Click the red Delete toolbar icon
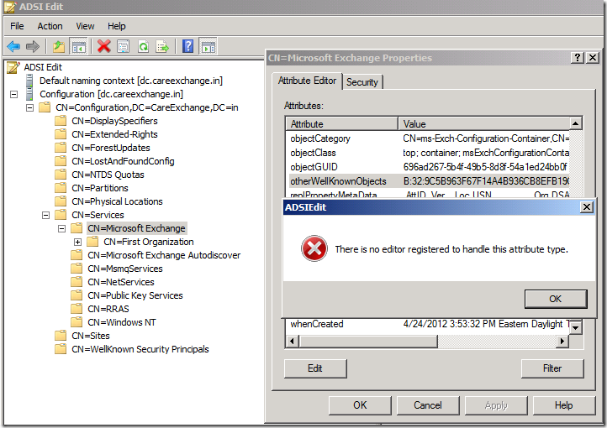Viewport: 607px width, 428px height. coord(103,46)
